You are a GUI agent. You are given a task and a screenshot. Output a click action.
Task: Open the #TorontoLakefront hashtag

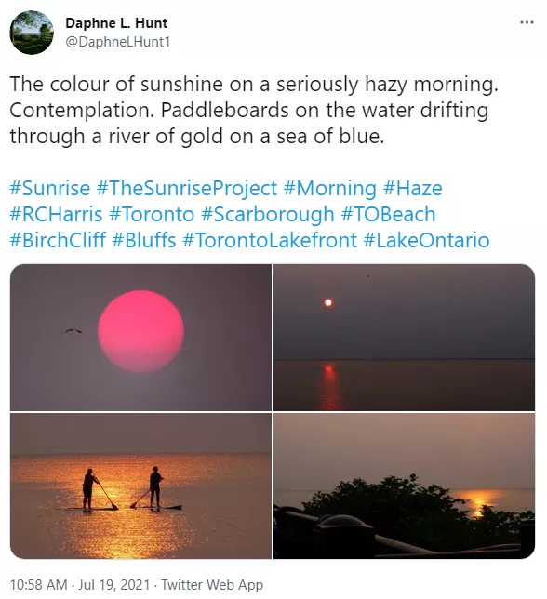pos(270,240)
